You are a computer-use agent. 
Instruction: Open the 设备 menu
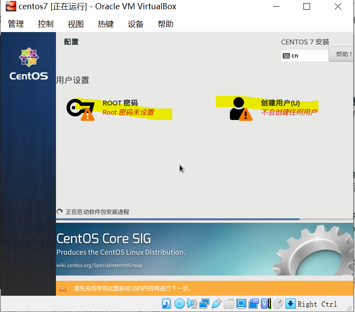click(x=135, y=24)
